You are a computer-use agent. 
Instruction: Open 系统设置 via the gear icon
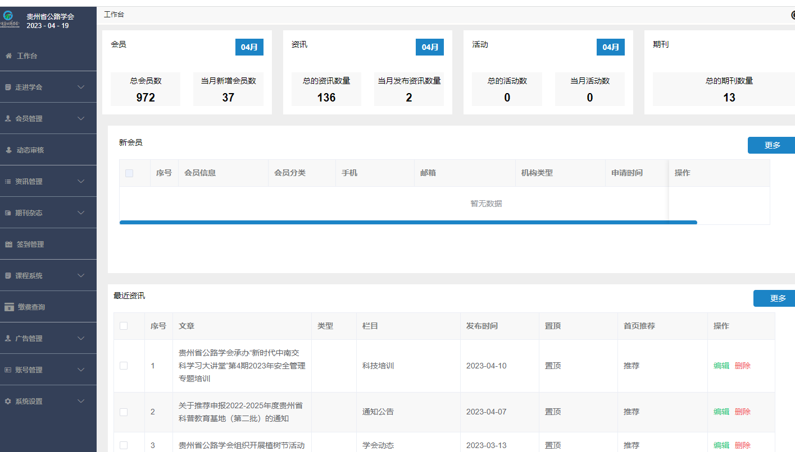8,401
